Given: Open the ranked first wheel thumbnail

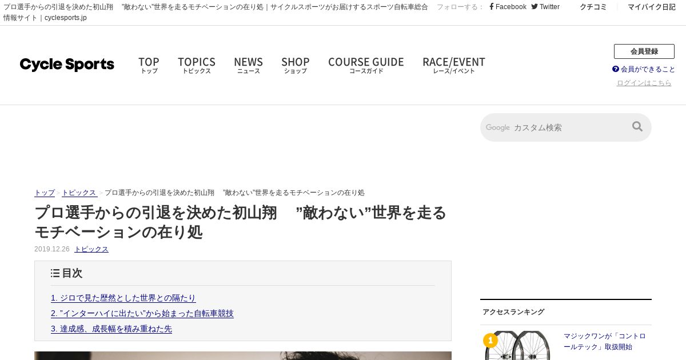Looking at the screenshot, I should [517, 346].
